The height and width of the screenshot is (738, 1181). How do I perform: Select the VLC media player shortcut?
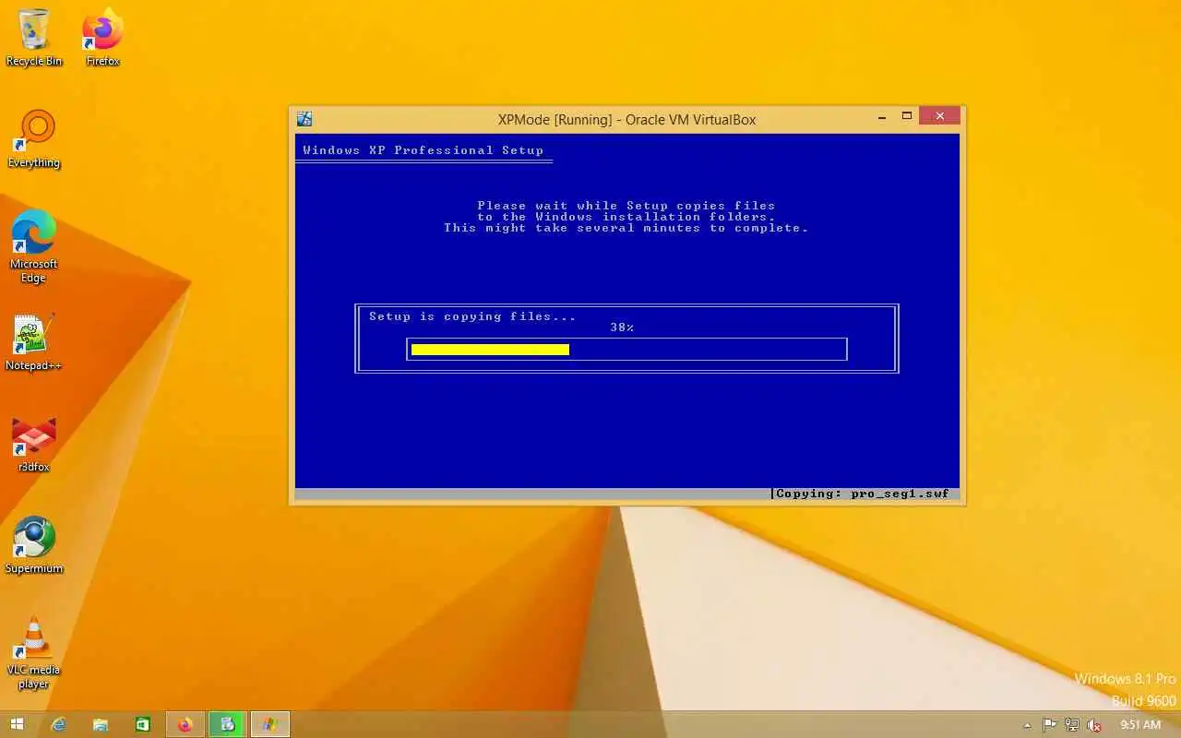[x=34, y=652]
